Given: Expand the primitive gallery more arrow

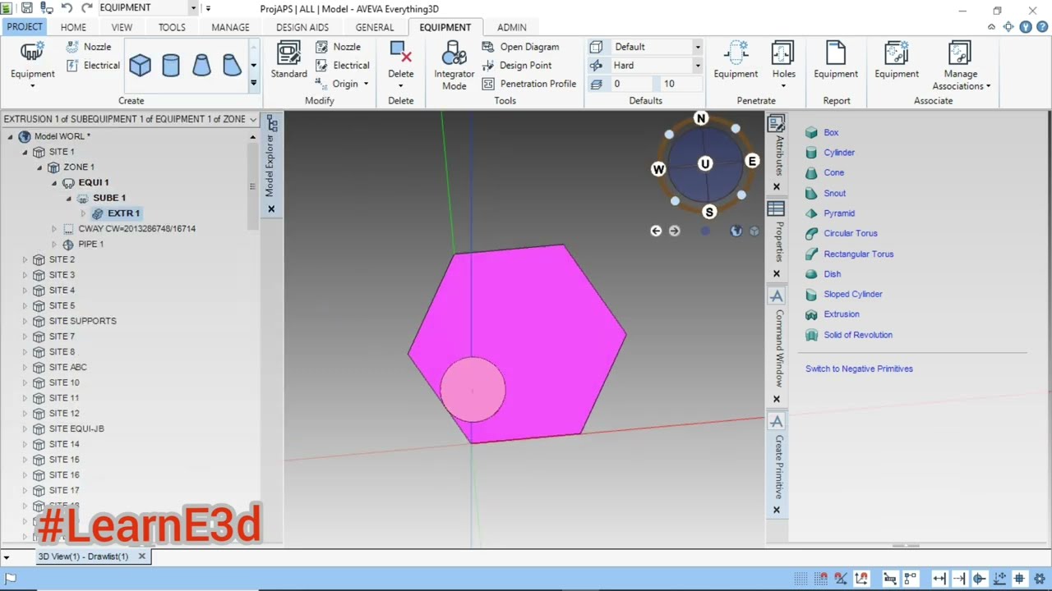Looking at the screenshot, I should pyautogui.click(x=253, y=82).
